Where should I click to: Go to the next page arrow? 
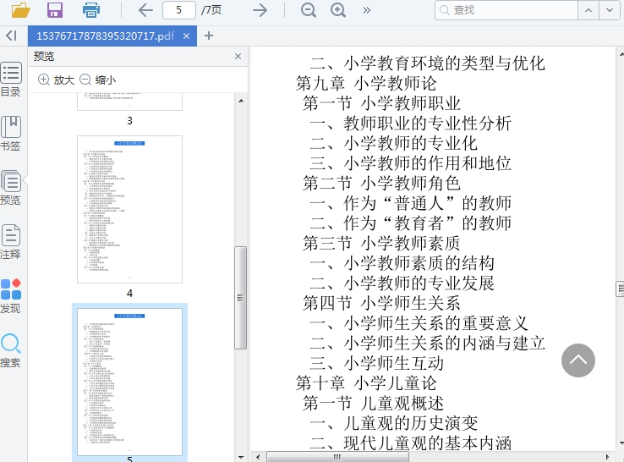click(260, 10)
